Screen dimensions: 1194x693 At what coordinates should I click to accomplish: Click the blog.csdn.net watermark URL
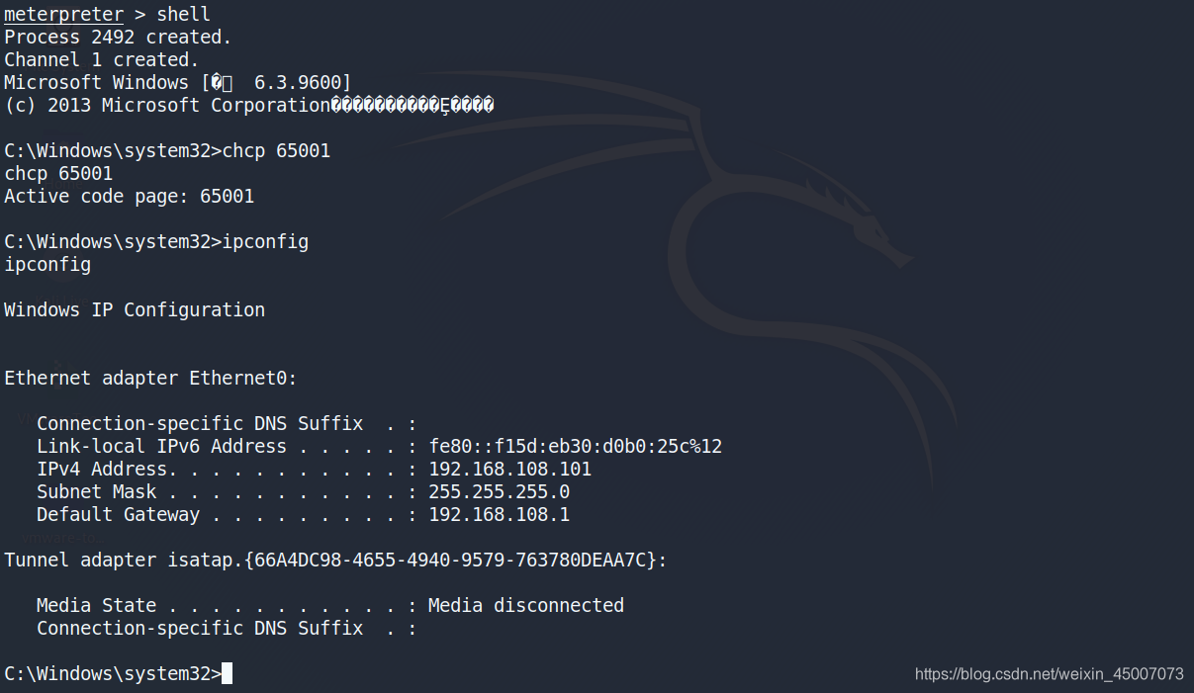[x=1050, y=674]
